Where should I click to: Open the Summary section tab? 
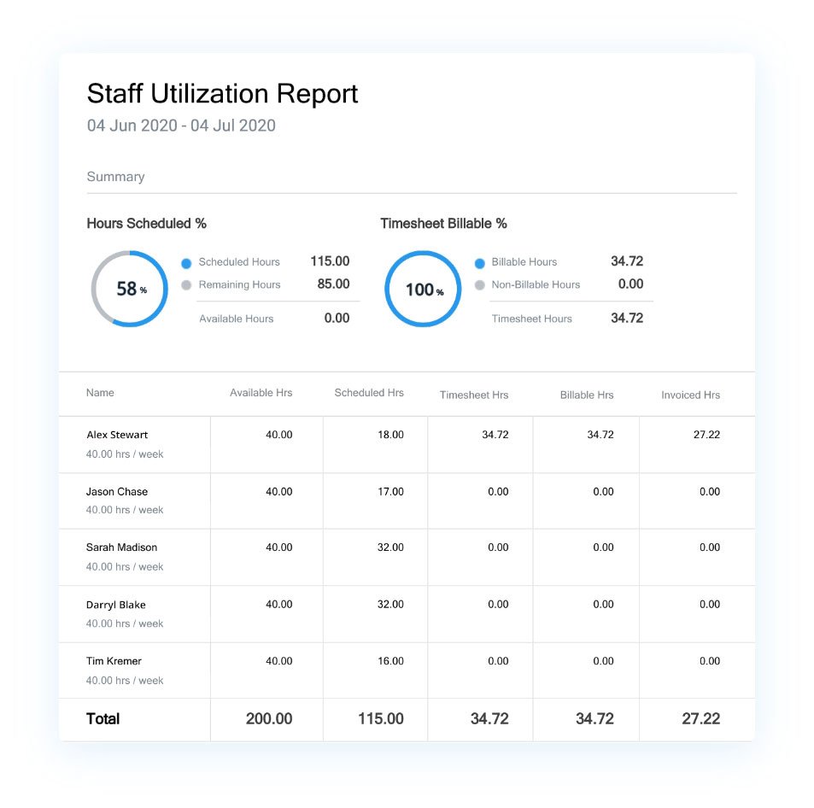click(x=115, y=177)
